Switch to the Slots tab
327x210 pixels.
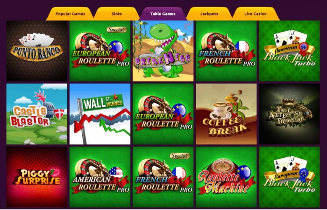click(x=117, y=14)
